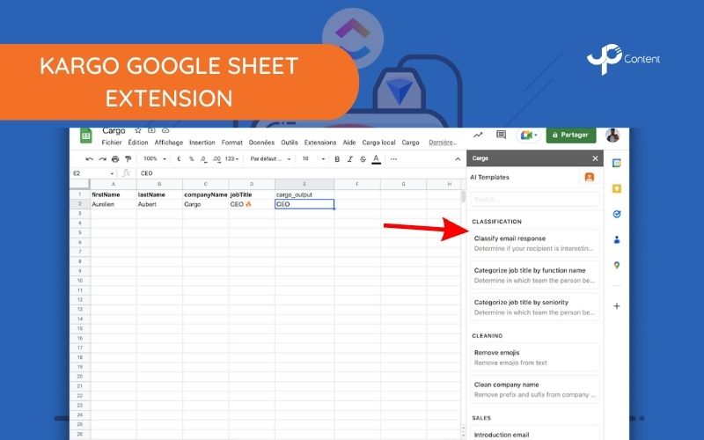Open the zoom 100% dropdown
Screen dimensions: 704x440
[x=152, y=159]
